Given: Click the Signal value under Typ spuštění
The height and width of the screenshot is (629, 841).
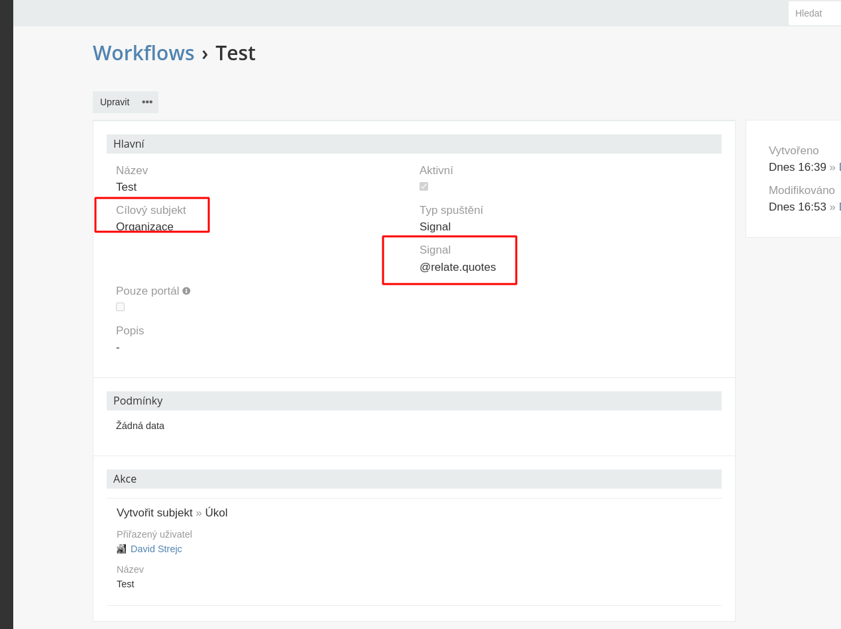Looking at the screenshot, I should [435, 226].
